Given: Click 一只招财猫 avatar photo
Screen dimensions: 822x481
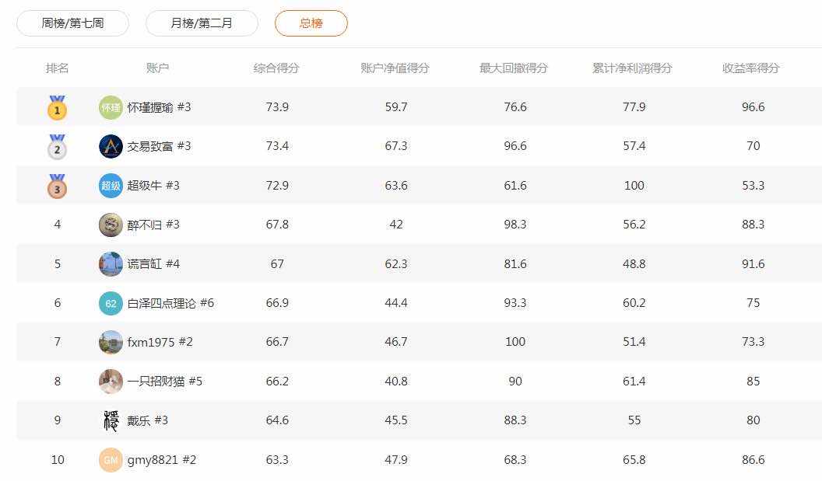Looking at the screenshot, I should (x=111, y=382).
